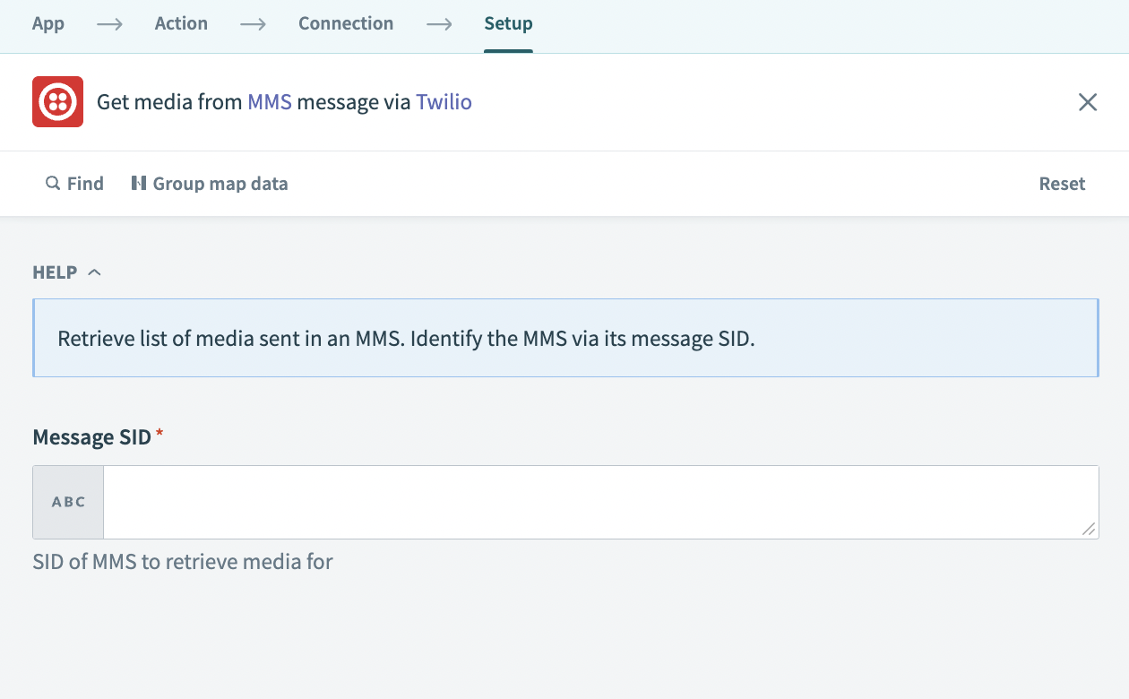Go to the App step
1129x699 pixels.
[x=48, y=24]
